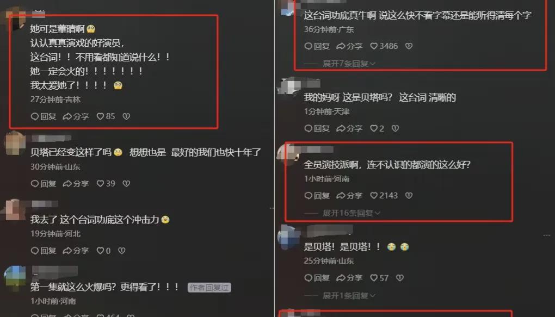Dislike the 董晴 comment via broken-heart icon
The height and width of the screenshot is (317, 555).
[126, 116]
